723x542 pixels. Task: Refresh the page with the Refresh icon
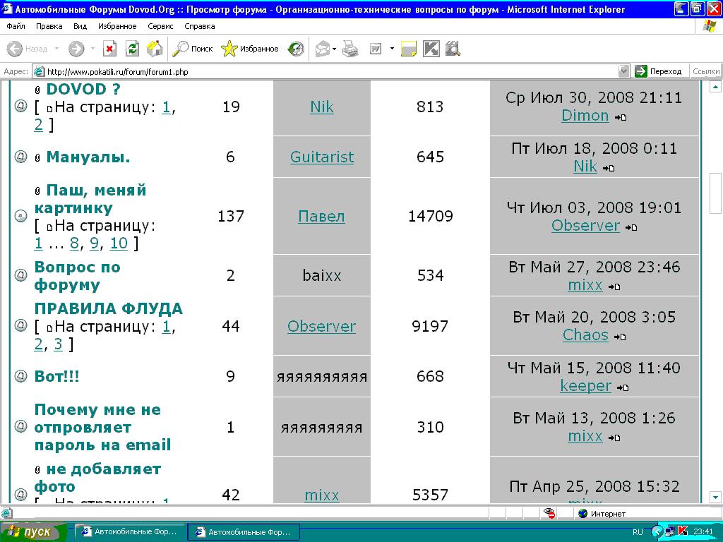pyautogui.click(x=132, y=49)
